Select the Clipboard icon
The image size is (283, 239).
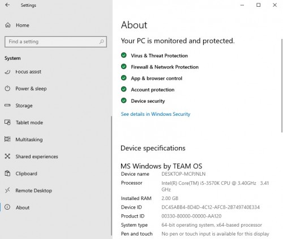pyautogui.click(x=7, y=173)
